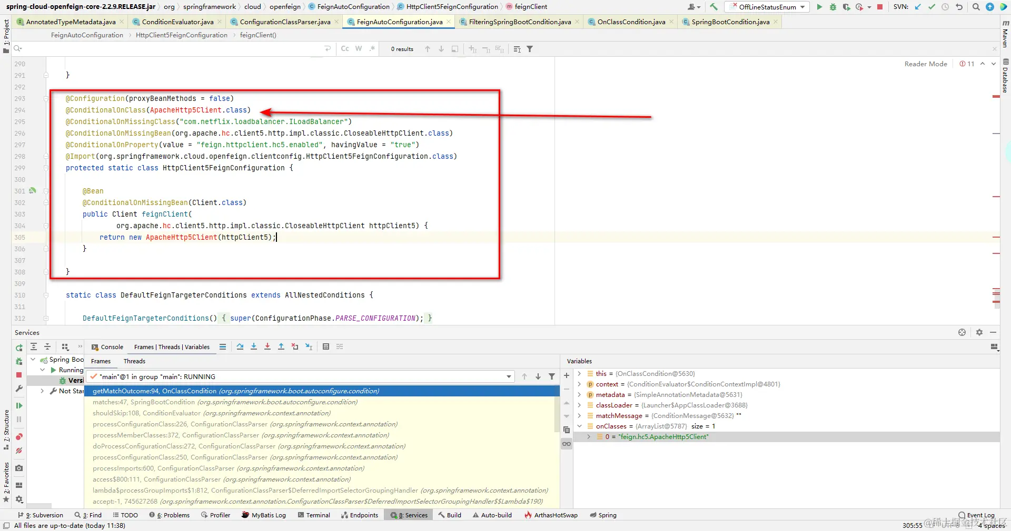Rerun the service with green refresh icon

tap(19, 348)
